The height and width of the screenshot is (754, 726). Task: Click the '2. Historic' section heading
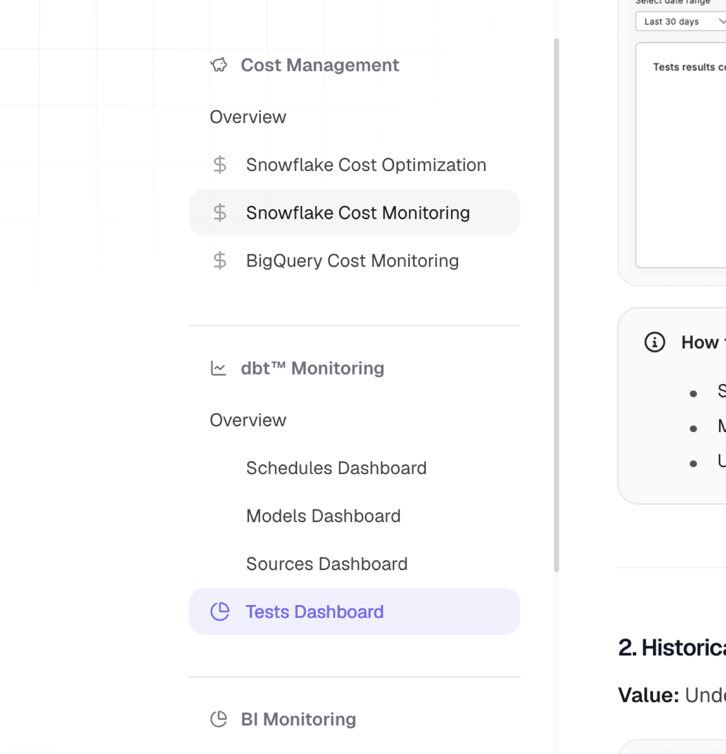pos(672,647)
